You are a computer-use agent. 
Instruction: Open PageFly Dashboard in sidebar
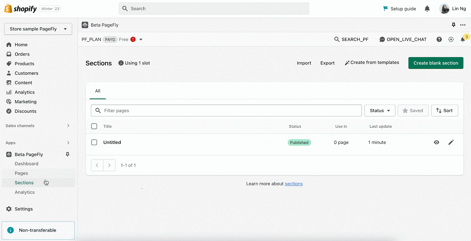[26, 164]
